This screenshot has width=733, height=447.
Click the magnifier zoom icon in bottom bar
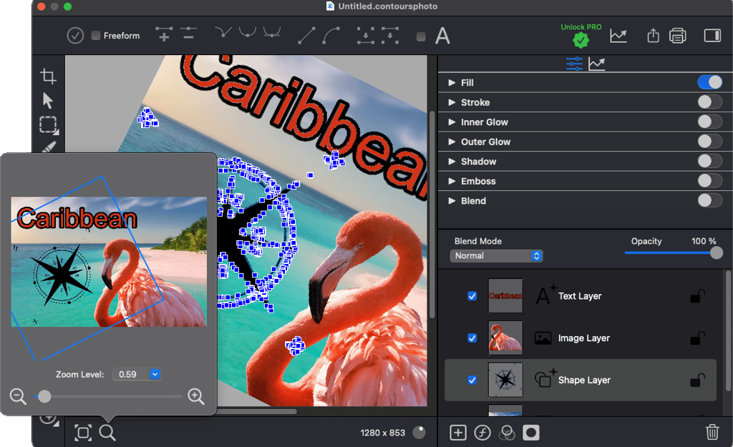click(107, 433)
